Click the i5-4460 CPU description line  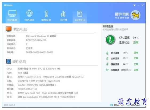pos(39,69)
